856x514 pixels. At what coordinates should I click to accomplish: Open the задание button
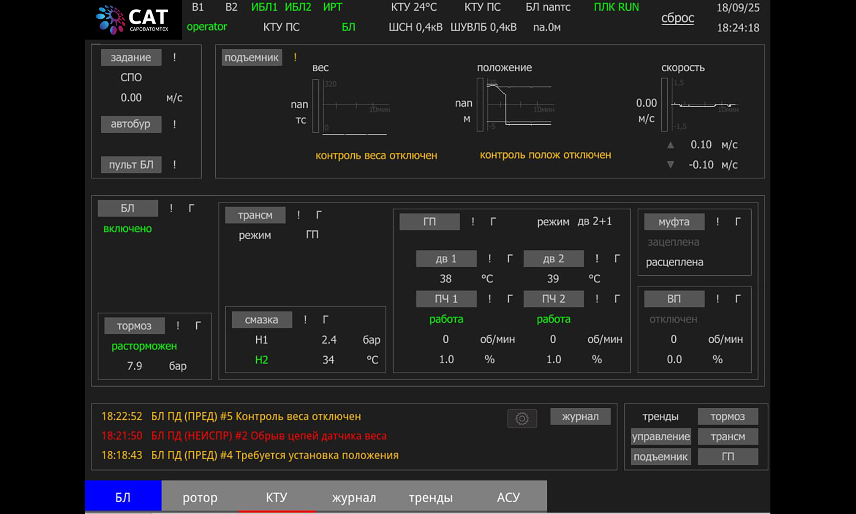(131, 57)
